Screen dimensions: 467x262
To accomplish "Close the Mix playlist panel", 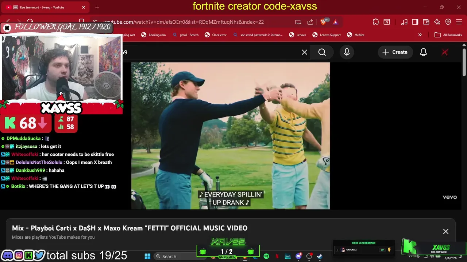I will click(x=446, y=231).
